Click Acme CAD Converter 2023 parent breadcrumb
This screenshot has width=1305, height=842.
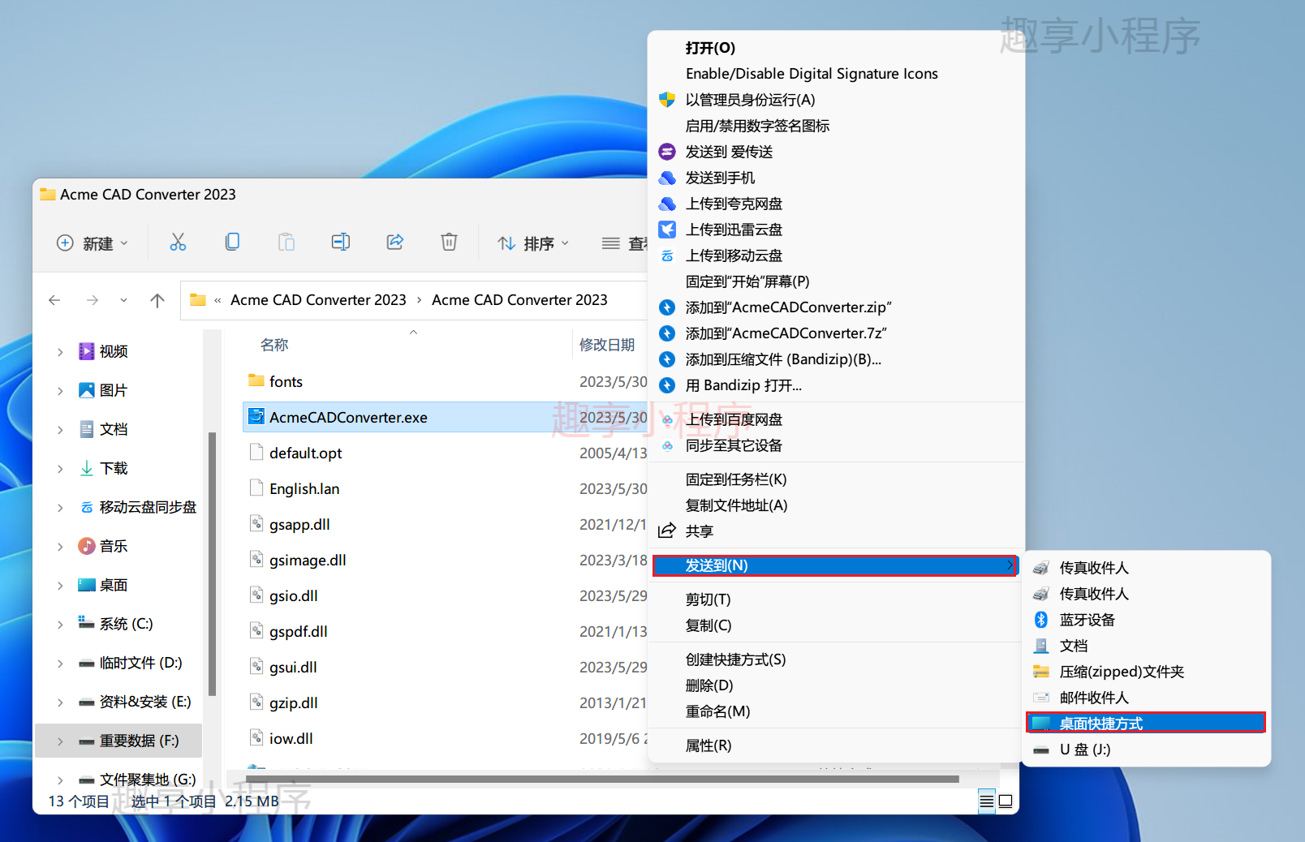(x=318, y=300)
